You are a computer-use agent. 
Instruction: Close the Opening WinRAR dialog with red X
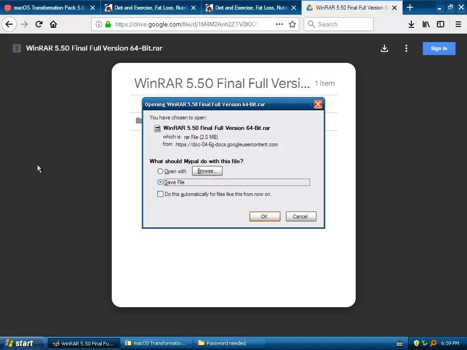318,104
